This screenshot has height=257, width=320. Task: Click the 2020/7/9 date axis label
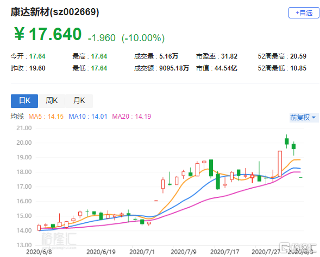(184, 252)
